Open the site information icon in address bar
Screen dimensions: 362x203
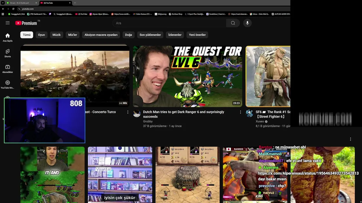[x=19, y=9]
